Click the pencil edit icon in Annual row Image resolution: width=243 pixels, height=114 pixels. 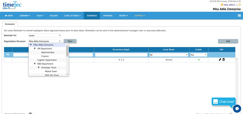[220, 60]
